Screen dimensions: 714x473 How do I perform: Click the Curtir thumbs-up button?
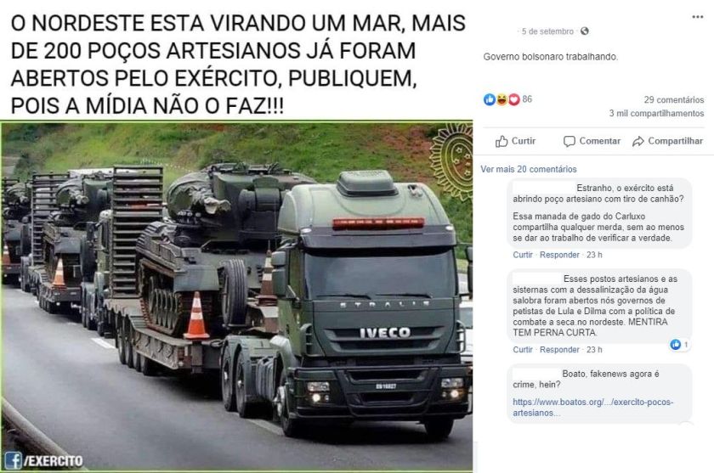(515, 141)
